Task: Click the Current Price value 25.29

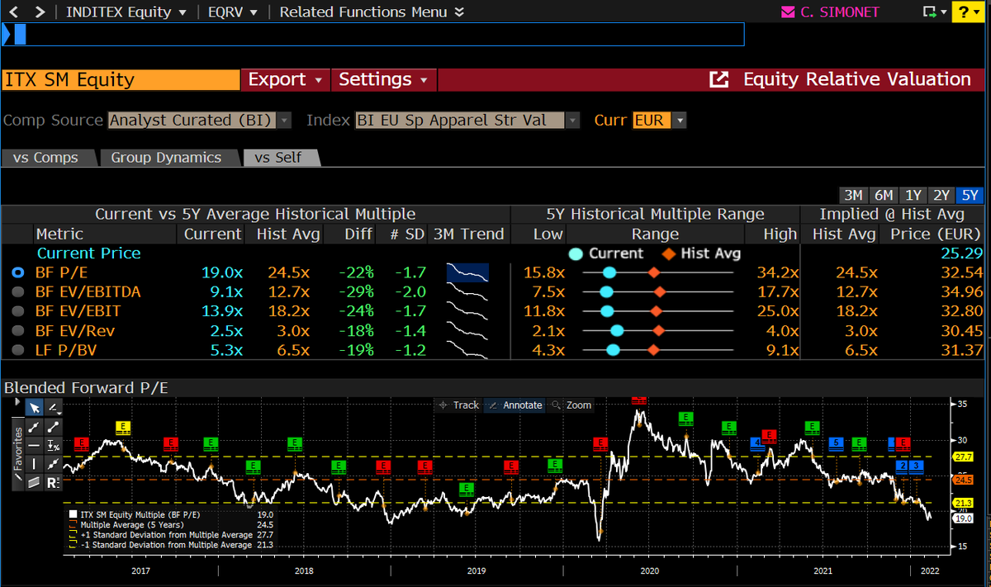Action: point(962,253)
